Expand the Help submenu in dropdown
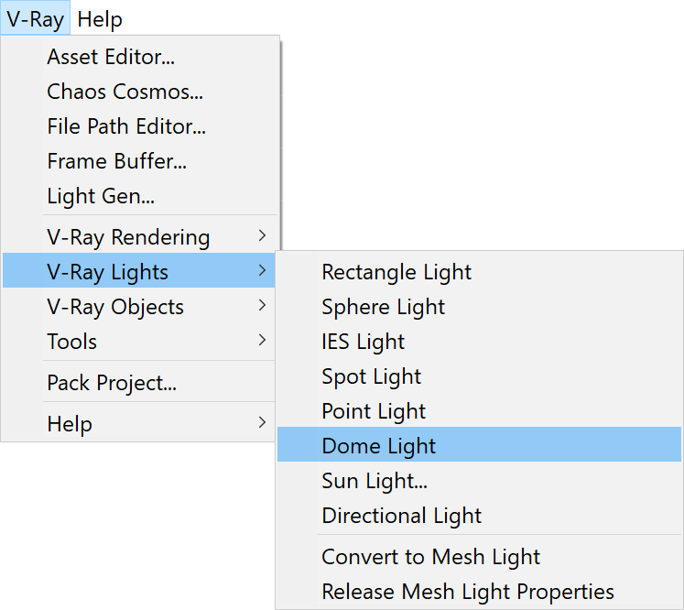The height and width of the screenshot is (610, 684). click(x=138, y=423)
